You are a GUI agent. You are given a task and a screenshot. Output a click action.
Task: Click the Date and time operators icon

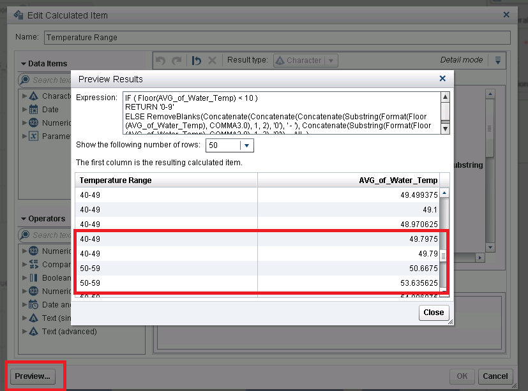point(33,304)
